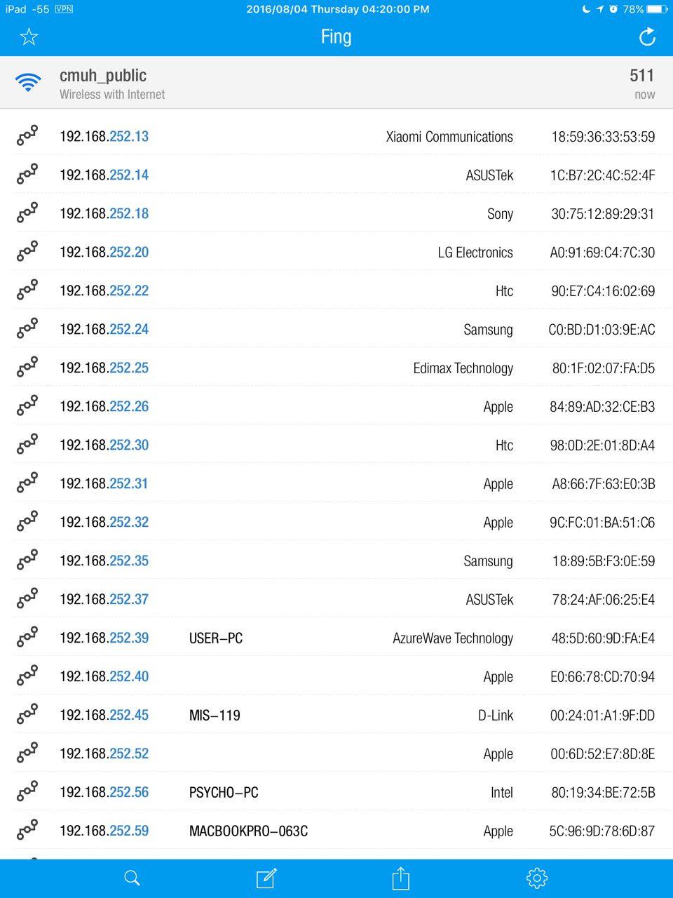Tap the Wi-Fi icon beside cmuh_public

[x=29, y=82]
